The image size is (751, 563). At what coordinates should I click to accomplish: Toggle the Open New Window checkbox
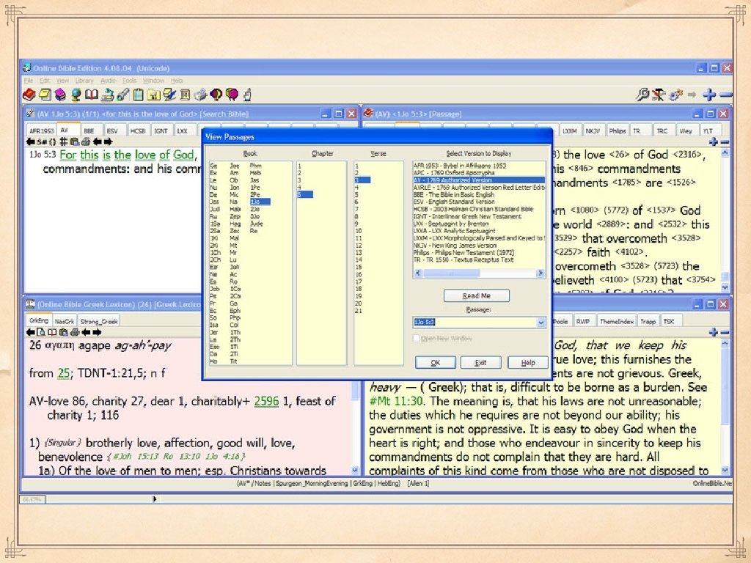417,339
